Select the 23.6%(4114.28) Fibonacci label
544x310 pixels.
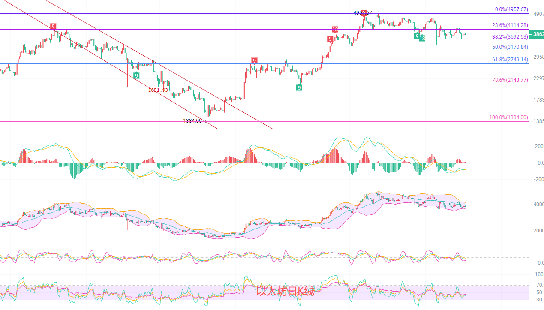510,25
